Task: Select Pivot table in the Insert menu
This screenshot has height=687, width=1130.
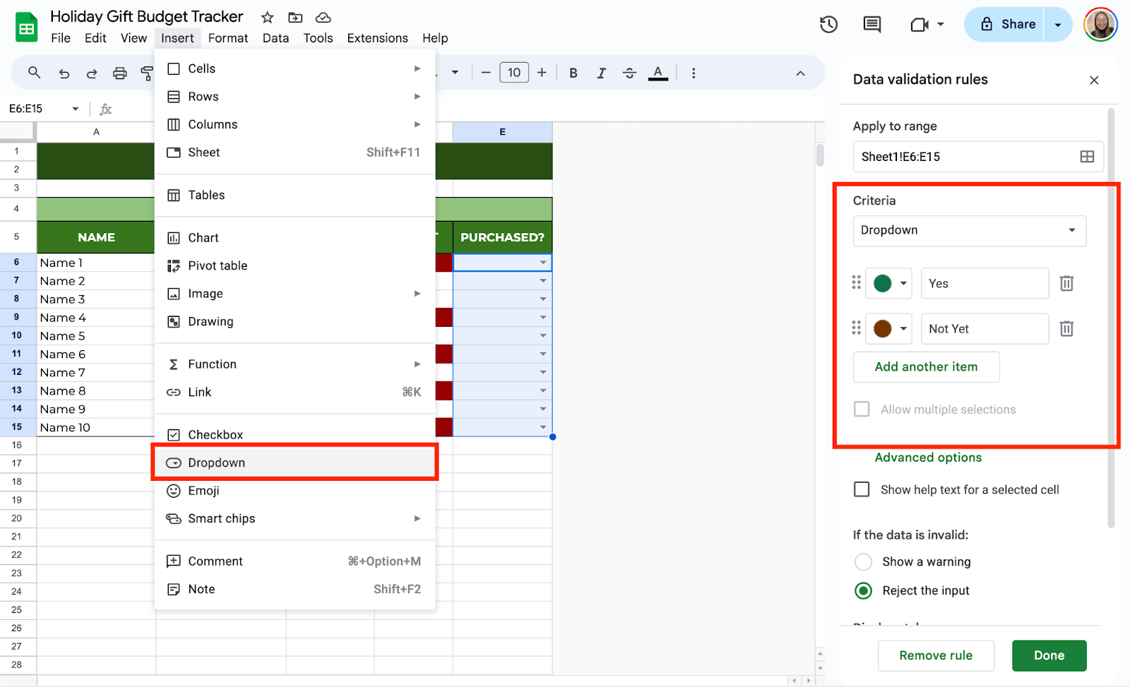Action: click(218, 265)
